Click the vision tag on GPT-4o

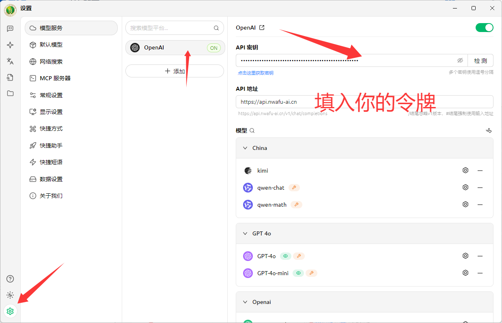click(286, 256)
